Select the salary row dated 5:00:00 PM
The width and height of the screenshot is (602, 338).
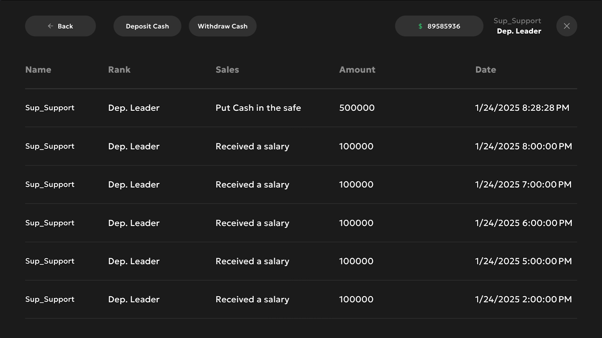click(301, 261)
